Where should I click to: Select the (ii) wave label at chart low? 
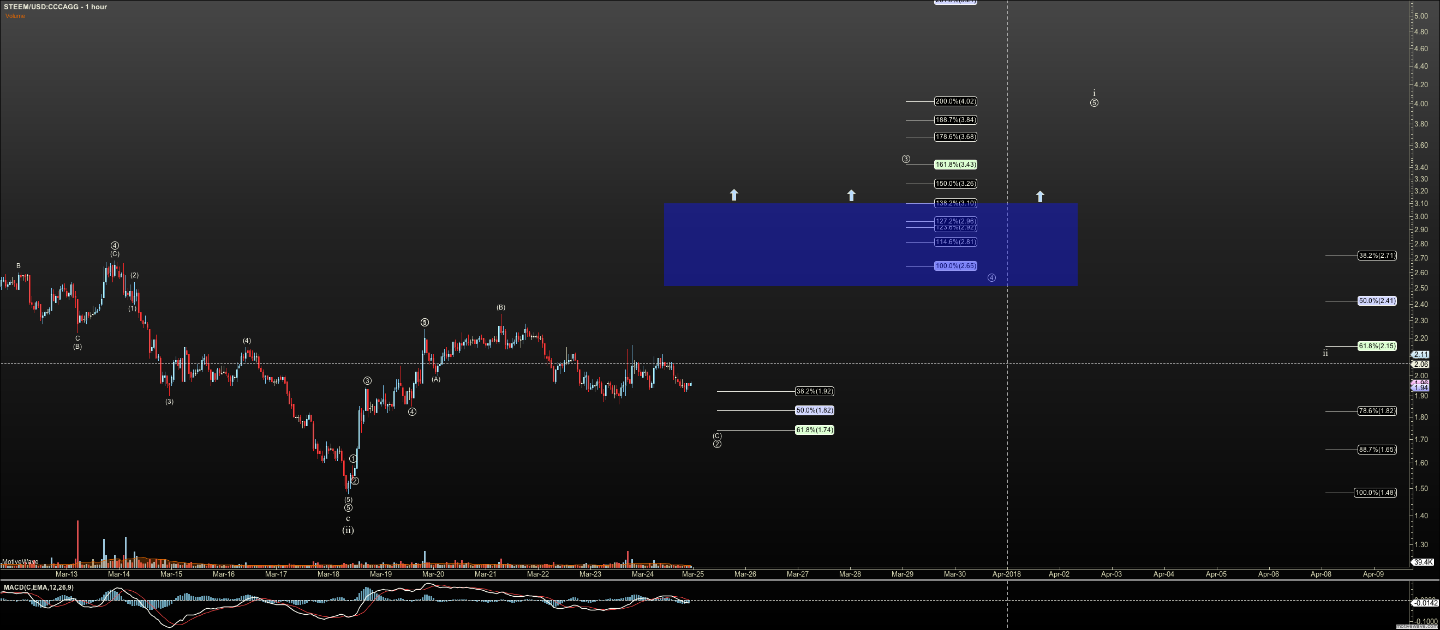pos(348,530)
